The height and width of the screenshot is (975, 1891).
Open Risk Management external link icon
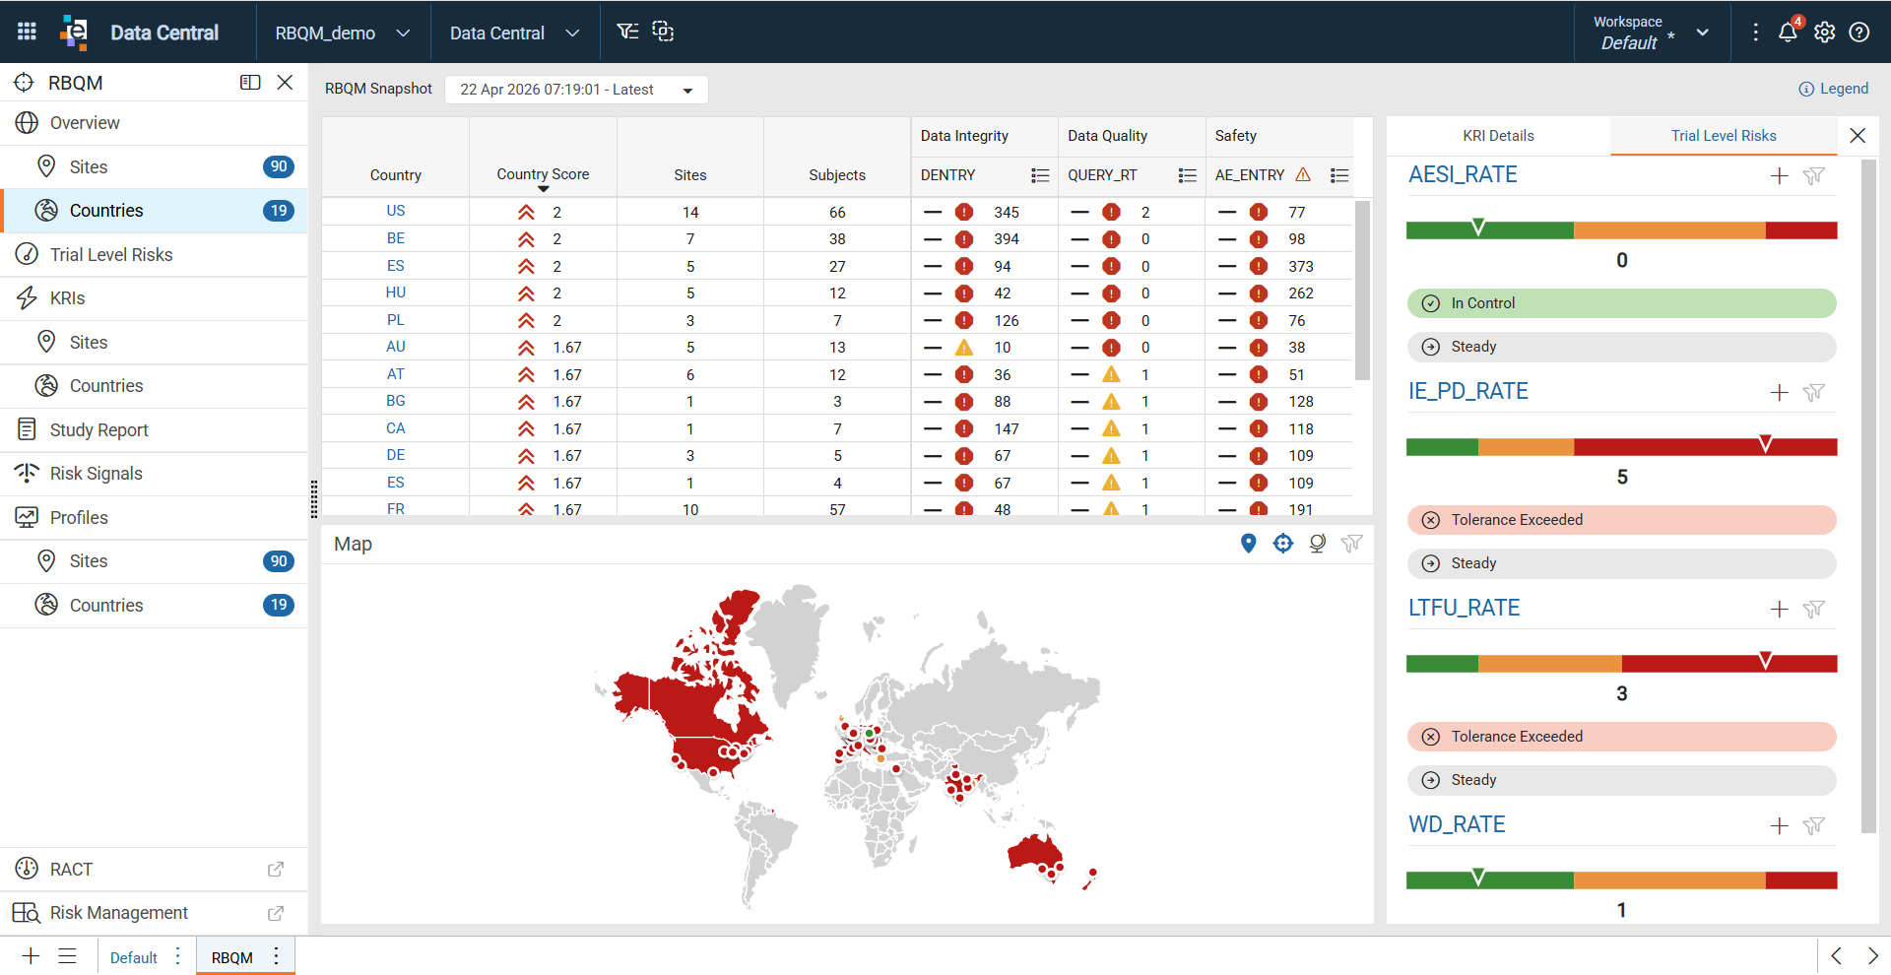pyautogui.click(x=276, y=913)
